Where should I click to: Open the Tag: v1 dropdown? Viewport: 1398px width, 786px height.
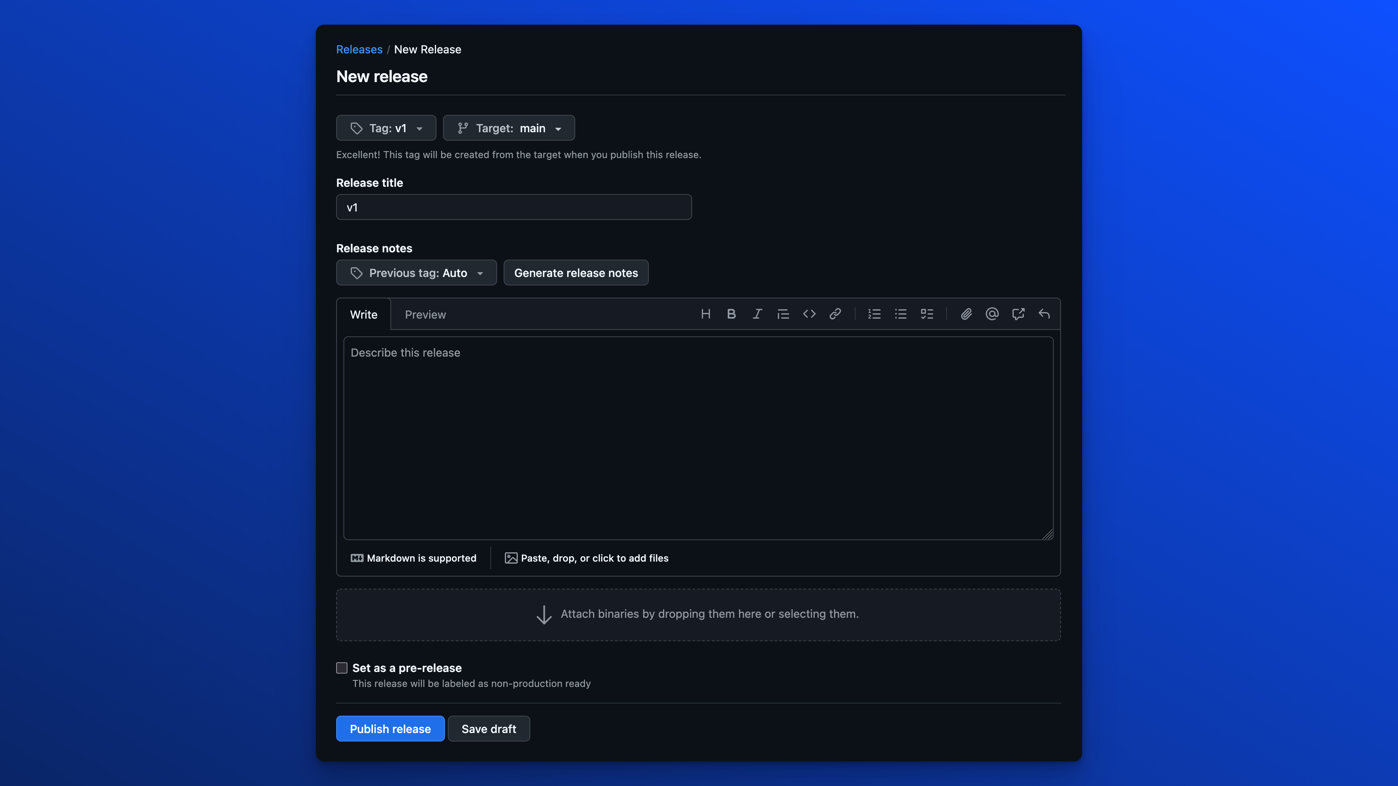pos(386,128)
